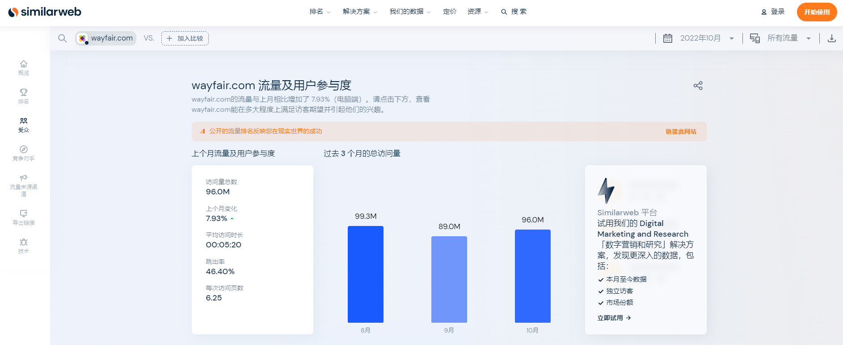Click the devices icon beside 所有流量
This screenshot has height=345, width=843.
coord(755,38)
